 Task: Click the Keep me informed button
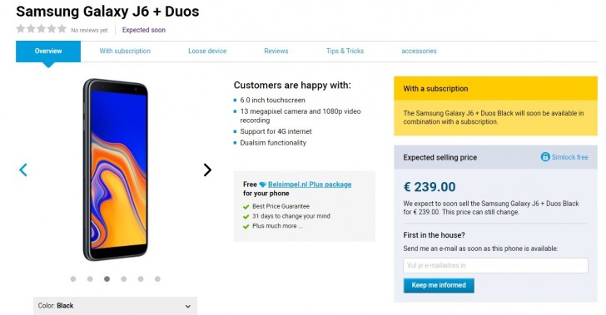439,285
